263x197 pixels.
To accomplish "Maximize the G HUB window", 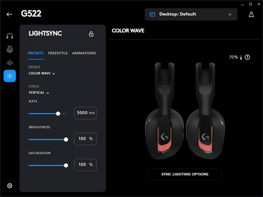I will (251, 4).
